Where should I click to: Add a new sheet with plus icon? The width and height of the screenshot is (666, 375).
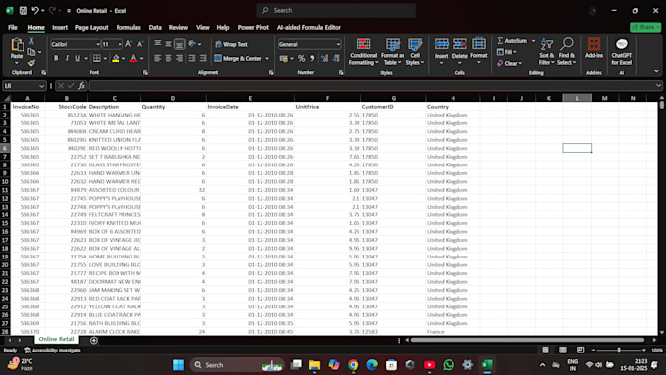coord(94,340)
